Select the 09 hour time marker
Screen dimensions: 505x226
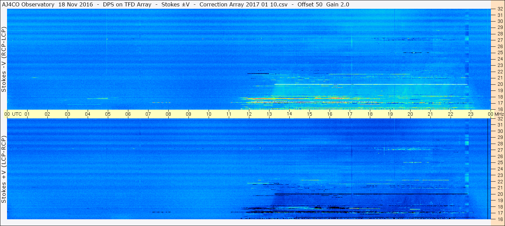[189, 114]
